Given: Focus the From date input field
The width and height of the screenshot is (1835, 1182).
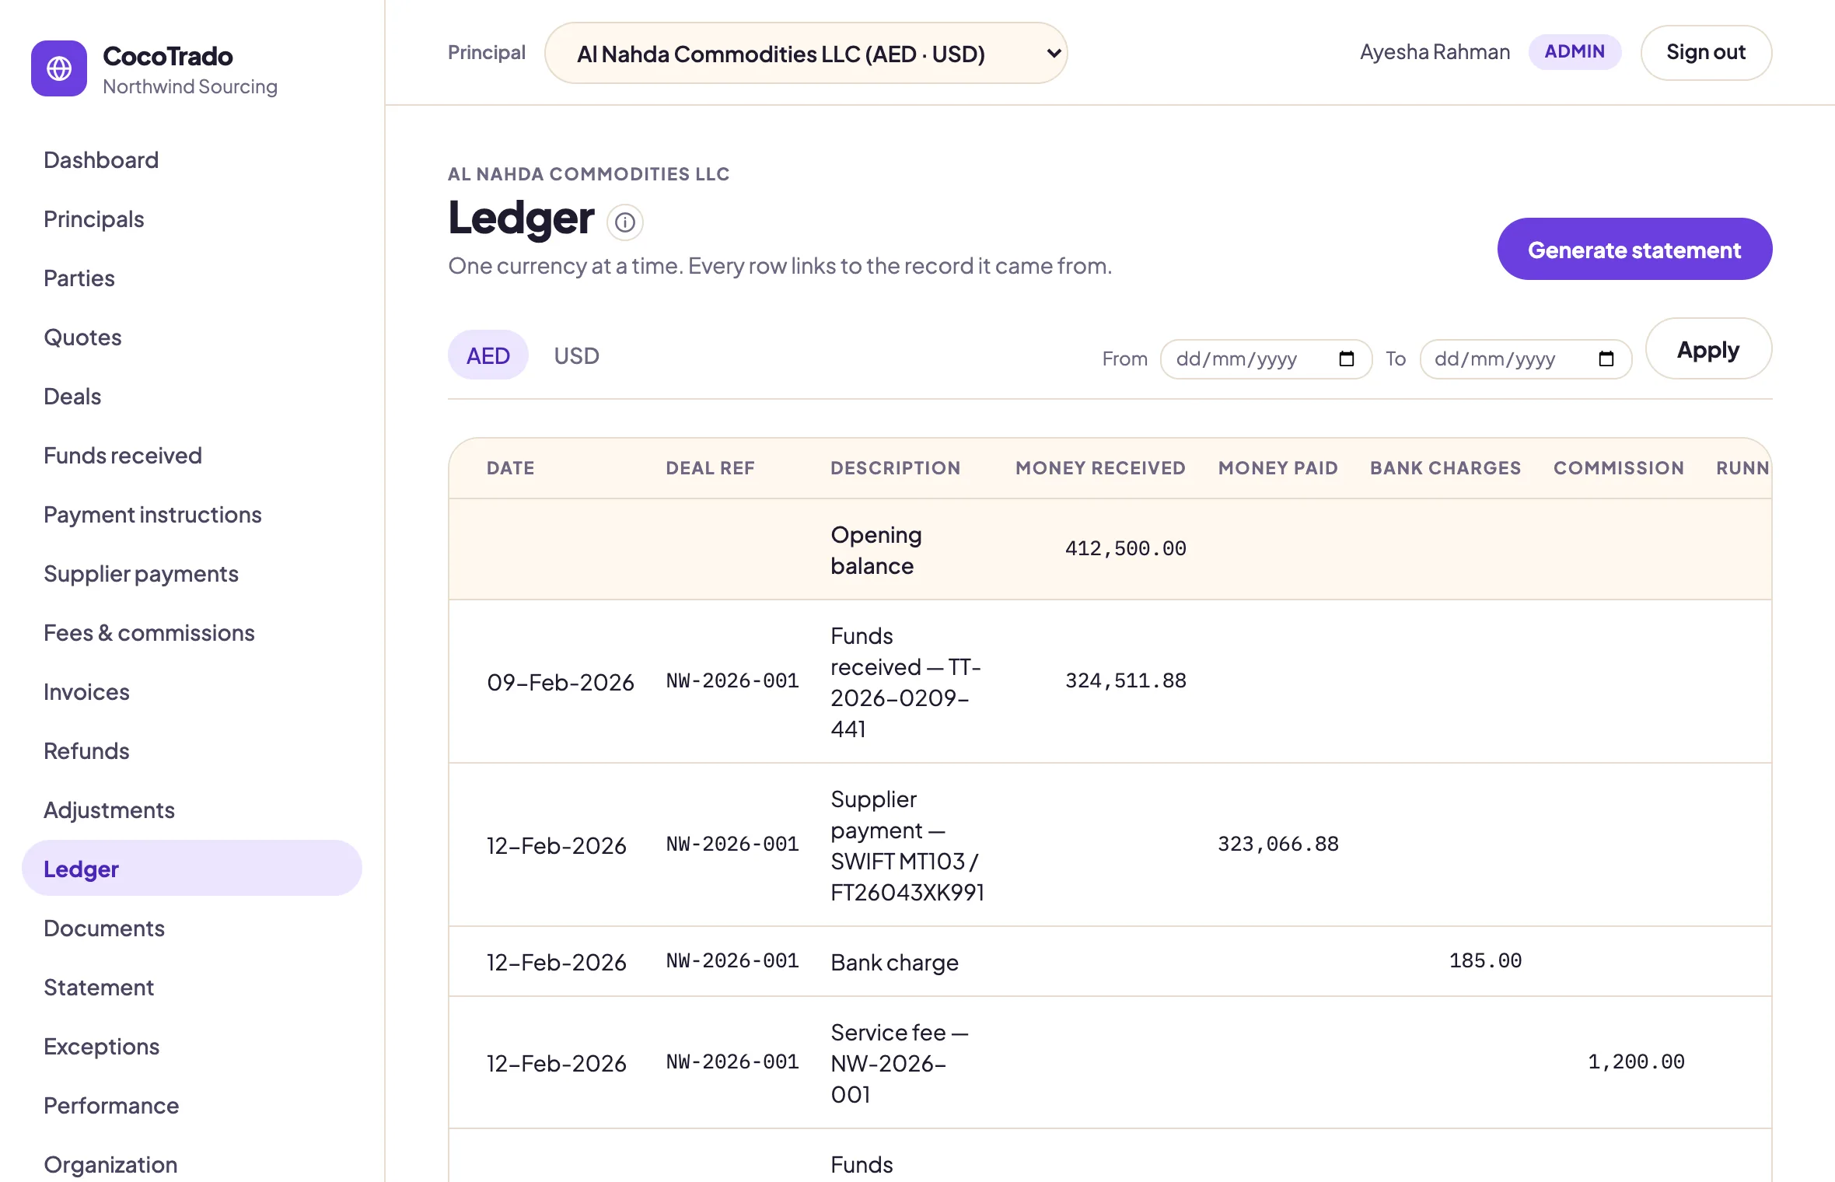Looking at the screenshot, I should [1266, 358].
